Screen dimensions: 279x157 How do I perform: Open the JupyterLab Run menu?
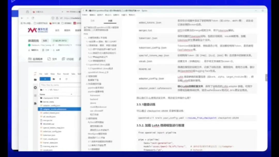coord(59,74)
